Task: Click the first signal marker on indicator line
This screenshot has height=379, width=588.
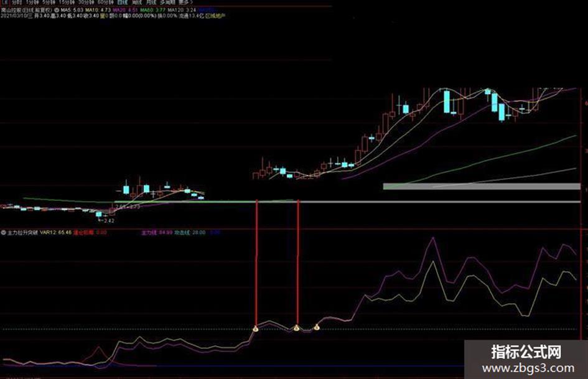Action: [x=256, y=329]
